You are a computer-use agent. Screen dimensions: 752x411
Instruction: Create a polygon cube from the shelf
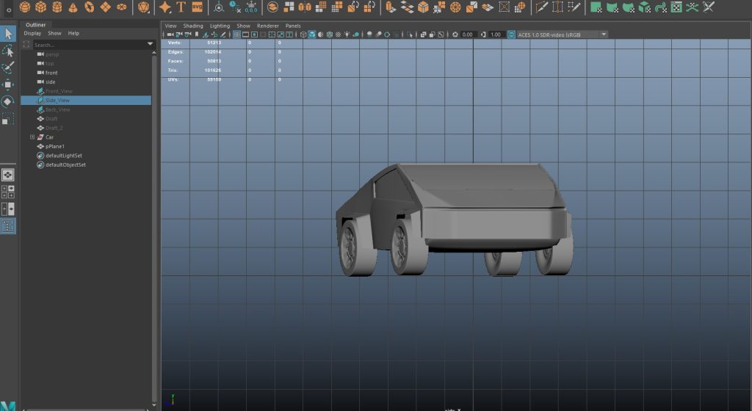[x=41, y=7]
